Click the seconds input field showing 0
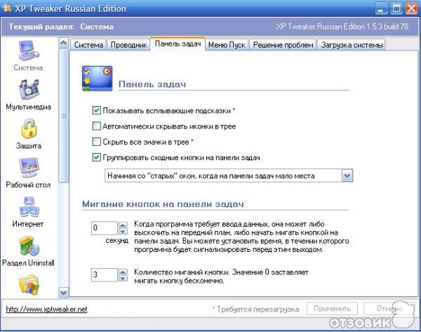 pos(105,228)
